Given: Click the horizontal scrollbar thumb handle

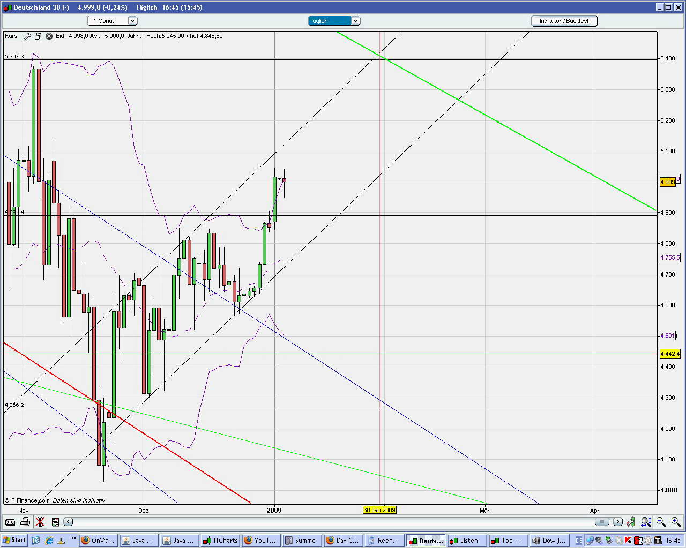Looking at the screenshot, I should tap(602, 522).
